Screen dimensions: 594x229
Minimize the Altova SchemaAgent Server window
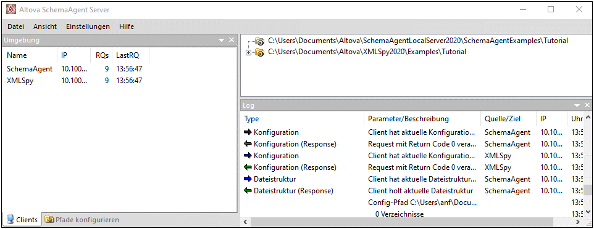click(523, 9)
